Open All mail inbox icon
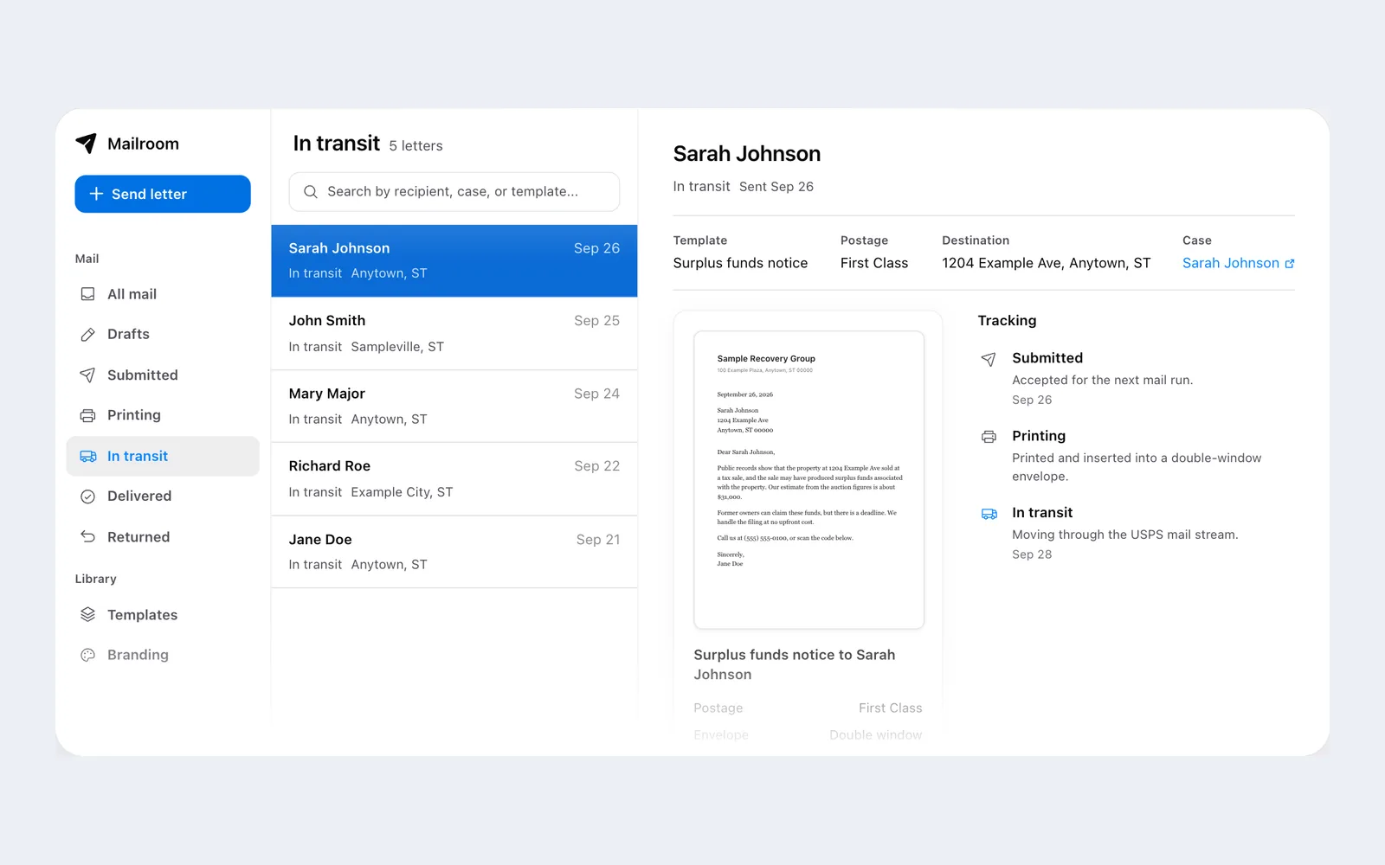Screen dimensions: 1385x865 87,294
